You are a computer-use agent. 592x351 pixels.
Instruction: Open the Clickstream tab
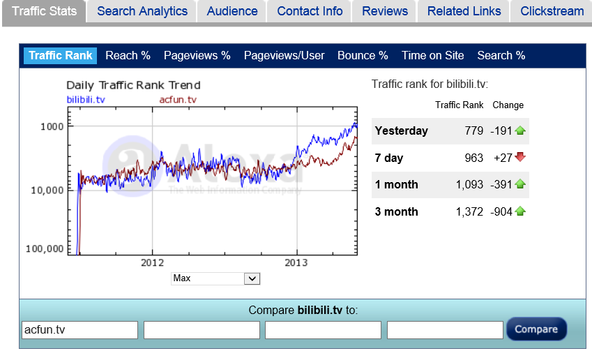(552, 11)
